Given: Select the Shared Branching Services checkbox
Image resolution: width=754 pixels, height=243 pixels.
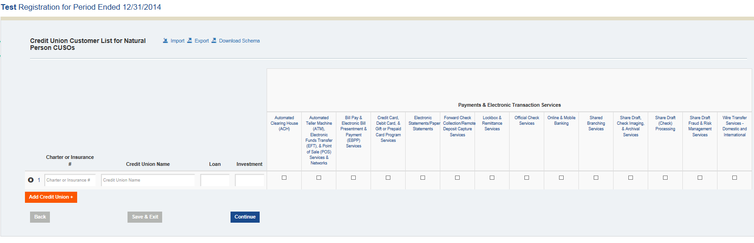Looking at the screenshot, I should click(x=596, y=178).
